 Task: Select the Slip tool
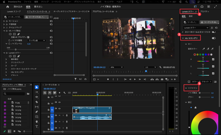pos(37,107)
